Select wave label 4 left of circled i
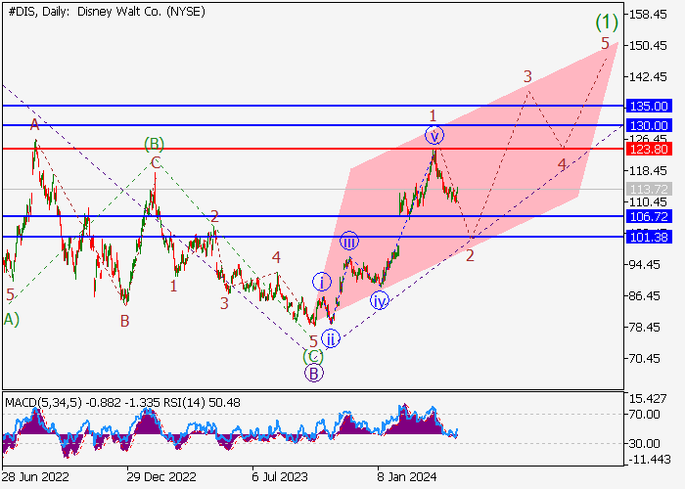The width and height of the screenshot is (685, 489). coord(276,257)
